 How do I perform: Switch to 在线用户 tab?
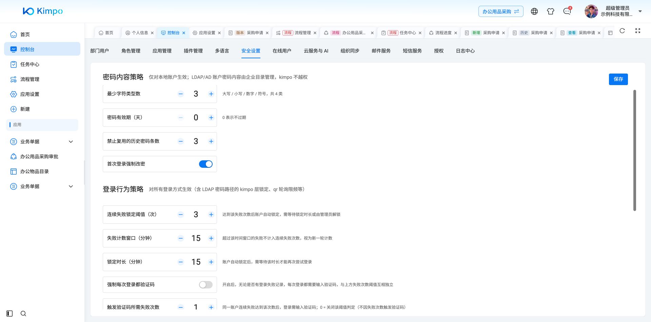point(282,51)
